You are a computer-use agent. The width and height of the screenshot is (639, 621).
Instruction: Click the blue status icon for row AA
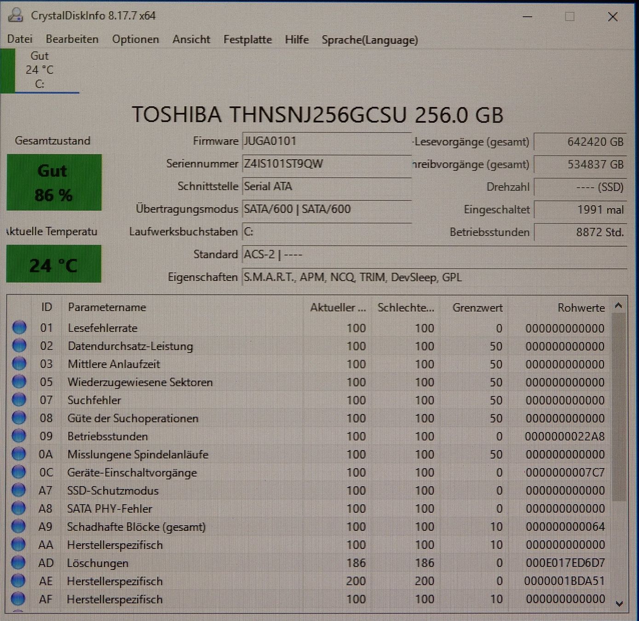click(x=18, y=544)
